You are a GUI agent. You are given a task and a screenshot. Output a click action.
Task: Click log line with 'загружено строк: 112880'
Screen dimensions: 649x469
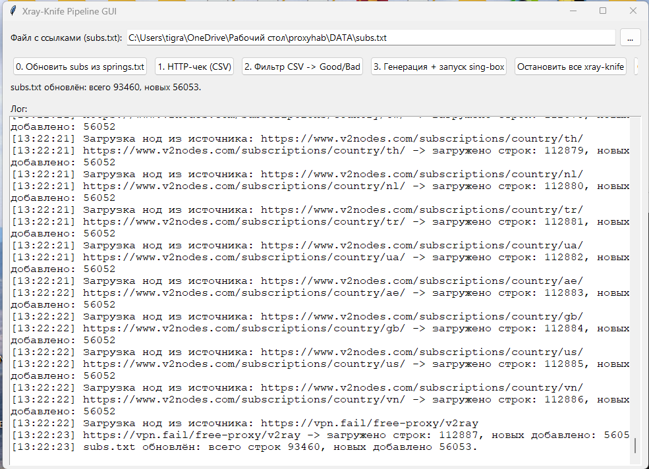point(320,186)
